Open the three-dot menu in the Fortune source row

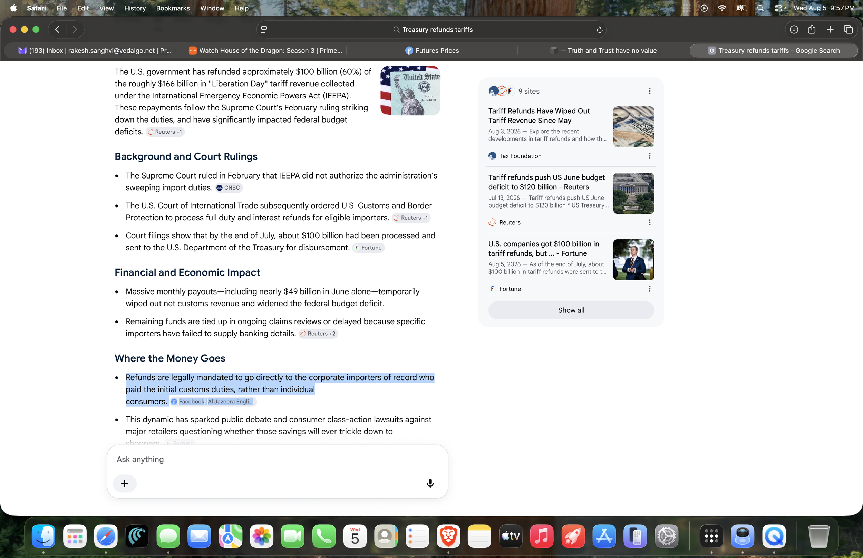[x=649, y=289]
